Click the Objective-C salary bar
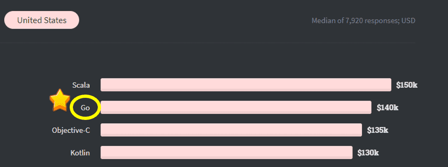This screenshot has width=448, height=167. tap(231, 130)
